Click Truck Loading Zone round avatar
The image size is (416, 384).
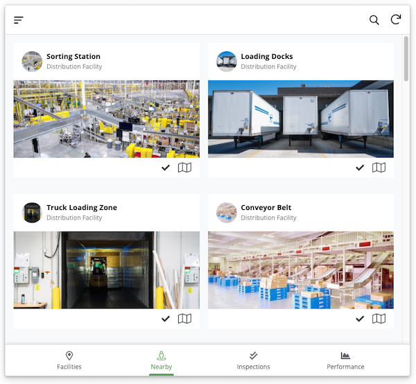[32, 213]
